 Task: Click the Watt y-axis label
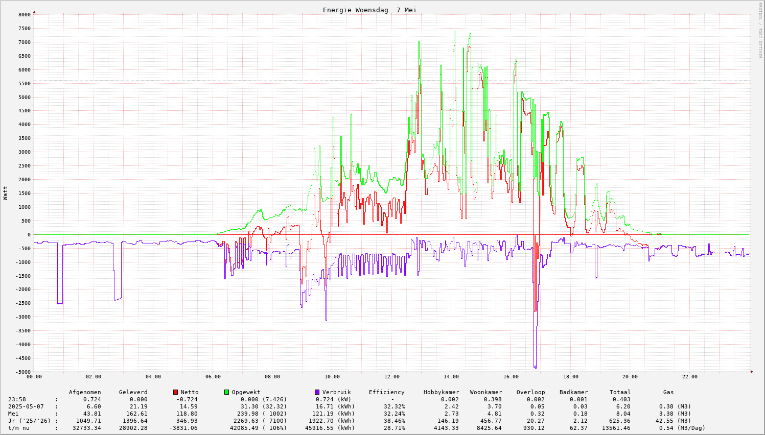(x=6, y=193)
